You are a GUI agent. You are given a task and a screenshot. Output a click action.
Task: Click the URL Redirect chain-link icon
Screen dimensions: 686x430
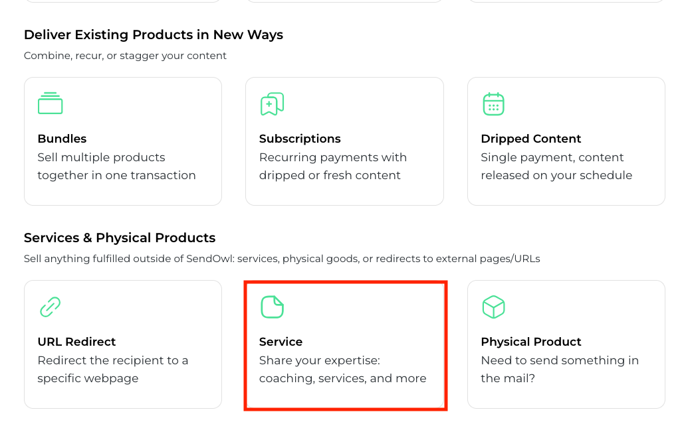click(x=50, y=307)
